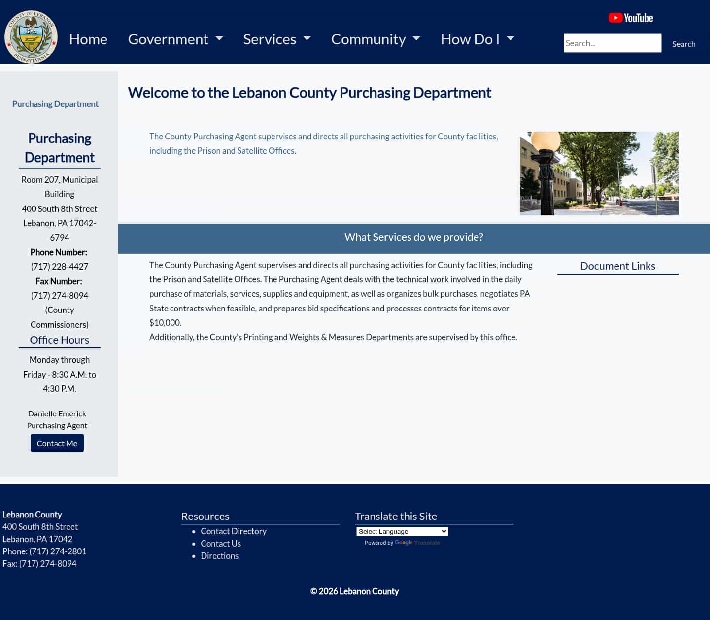The height and width of the screenshot is (620, 717).
Task: Click the Document Links heading
Action: [x=617, y=266]
